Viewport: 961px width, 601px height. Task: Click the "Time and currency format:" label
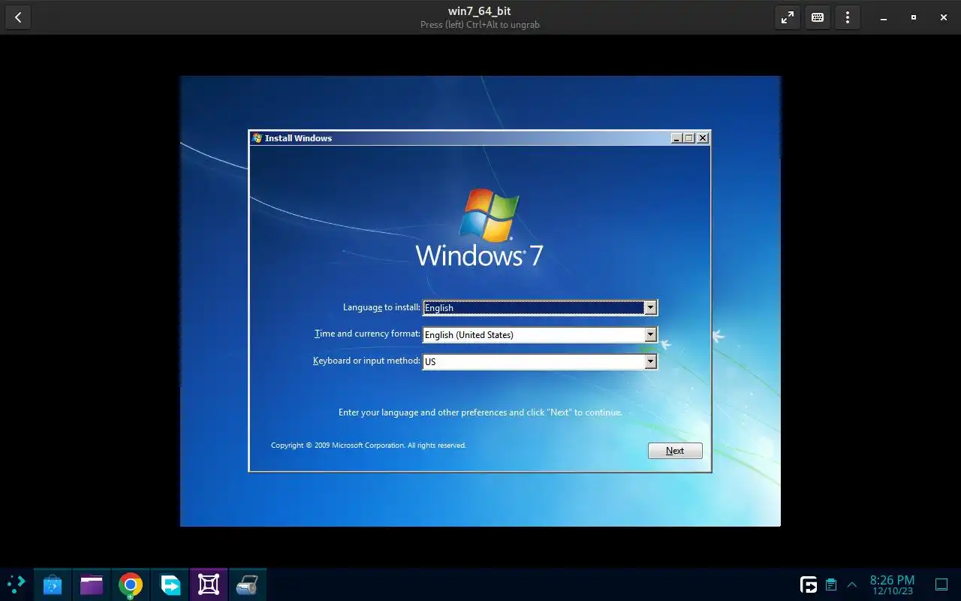tap(367, 334)
